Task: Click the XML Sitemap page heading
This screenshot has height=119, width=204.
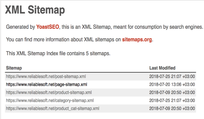Action: (35, 10)
